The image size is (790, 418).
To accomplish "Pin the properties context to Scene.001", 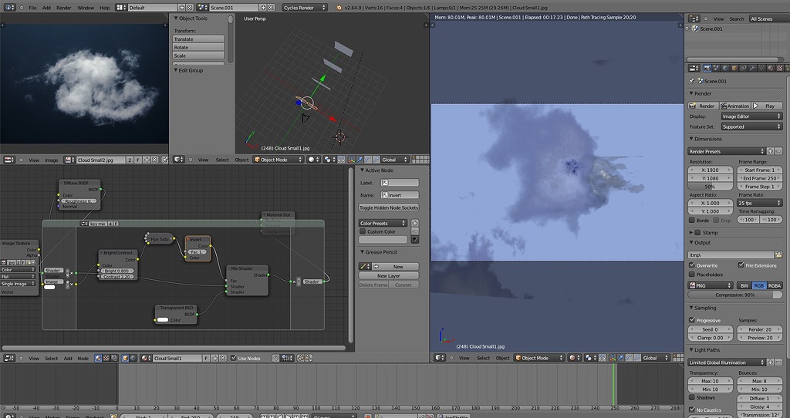I will click(x=692, y=80).
